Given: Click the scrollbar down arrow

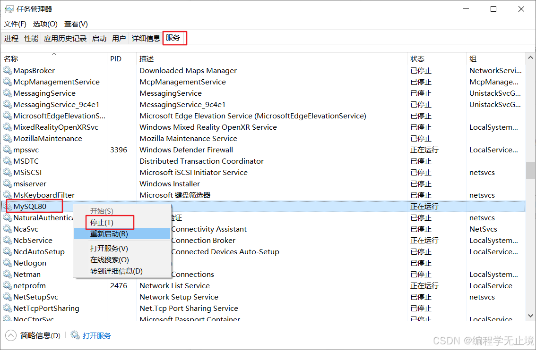Looking at the screenshot, I should click(530, 316).
